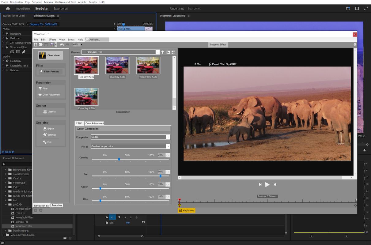Viewport: 371px width, 245px height.
Task: Click the Open folder icon in Vitascene toolbar
Action: [x=41, y=45]
